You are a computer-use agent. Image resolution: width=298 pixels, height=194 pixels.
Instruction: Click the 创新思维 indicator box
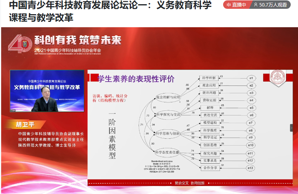coord(210,145)
